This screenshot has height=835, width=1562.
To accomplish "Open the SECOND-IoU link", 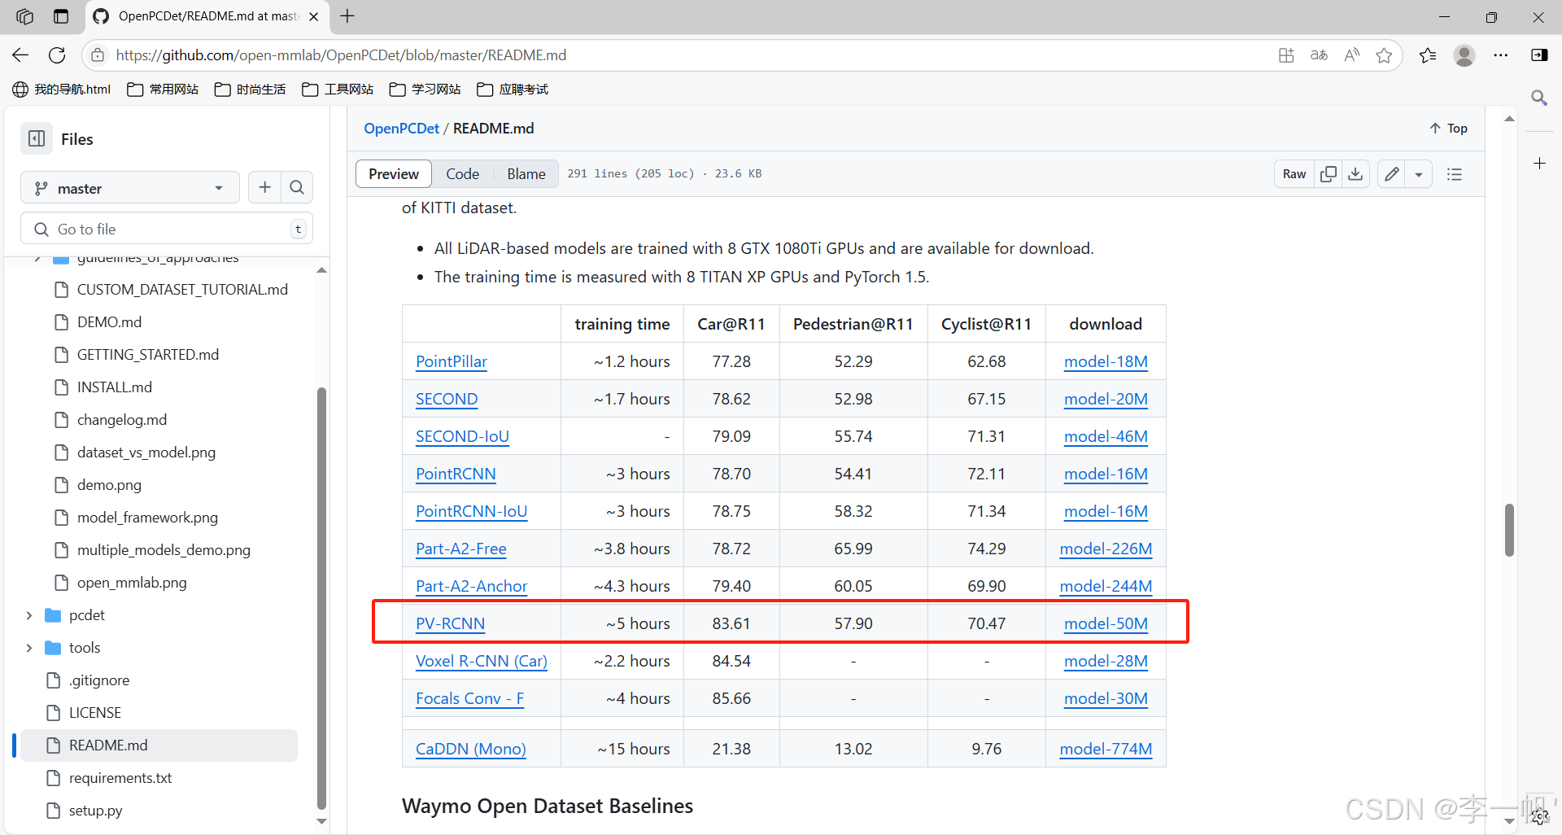I will click(462, 436).
